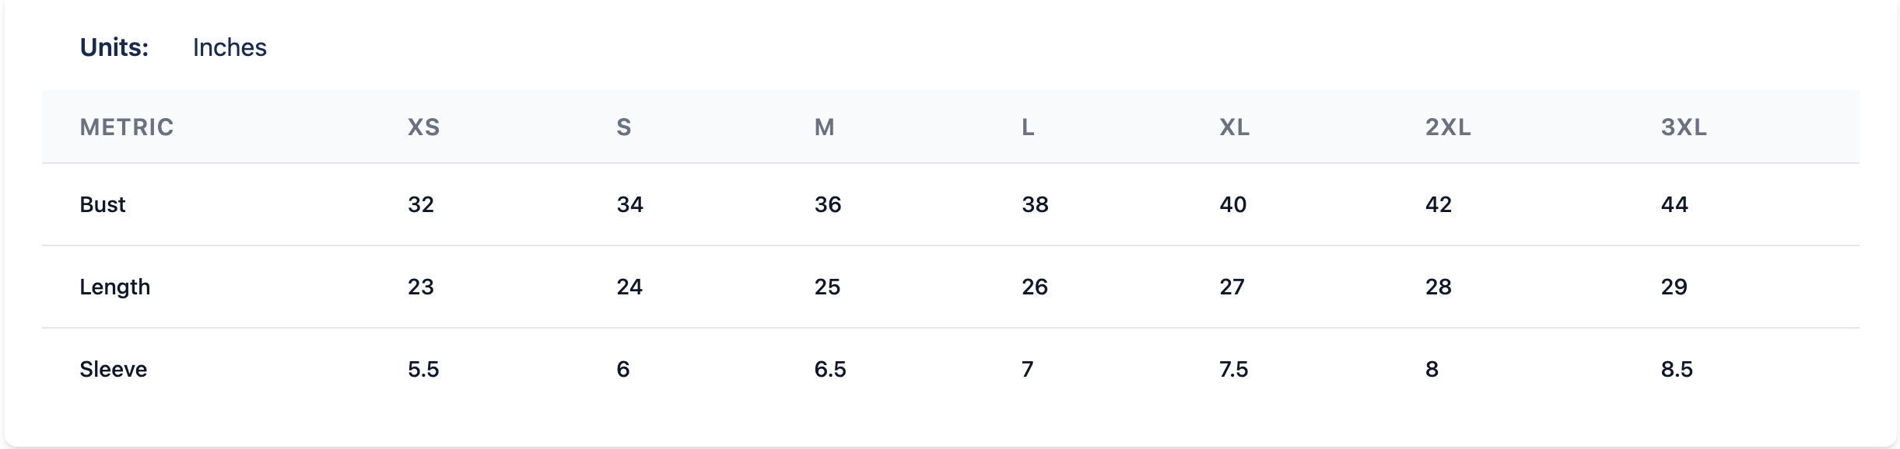The image size is (1900, 449).
Task: Click the XS bust value 32
Action: click(420, 204)
